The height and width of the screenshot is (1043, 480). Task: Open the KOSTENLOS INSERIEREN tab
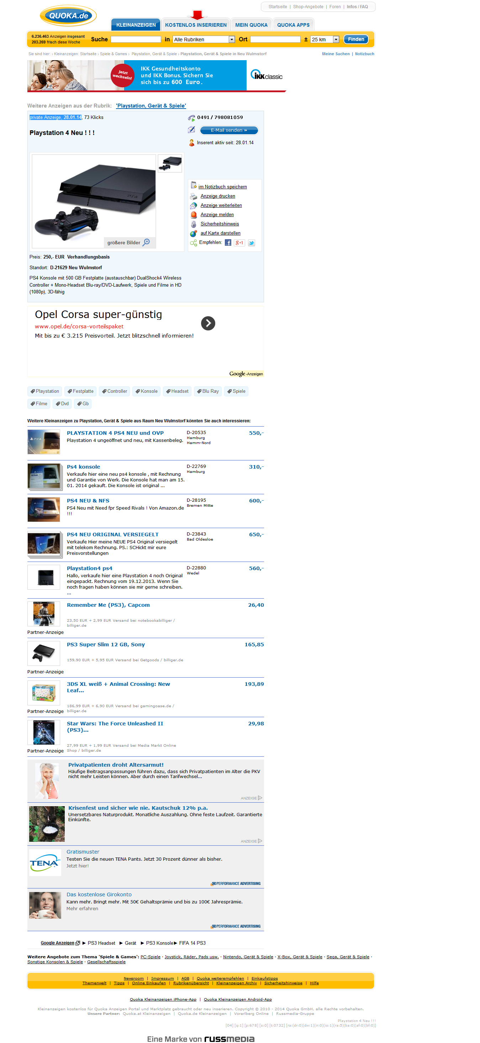point(196,25)
